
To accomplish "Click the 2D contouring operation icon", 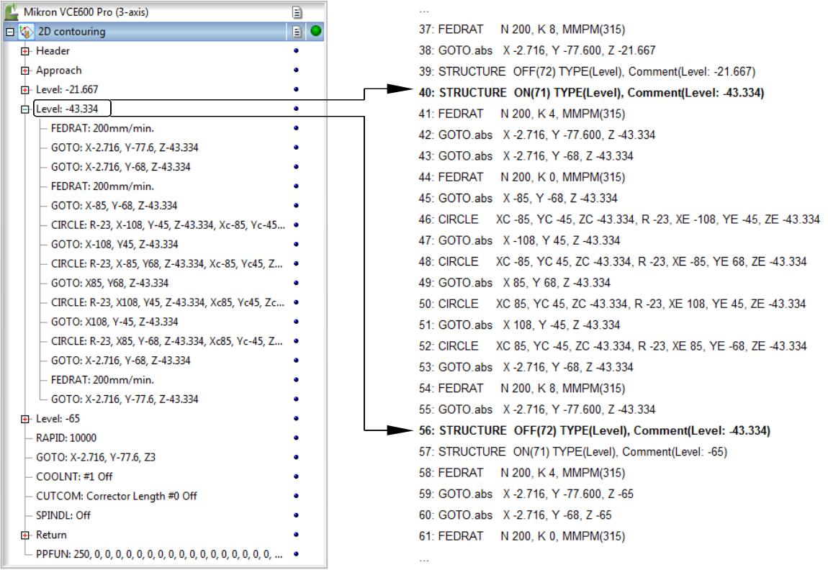I will point(27,31).
